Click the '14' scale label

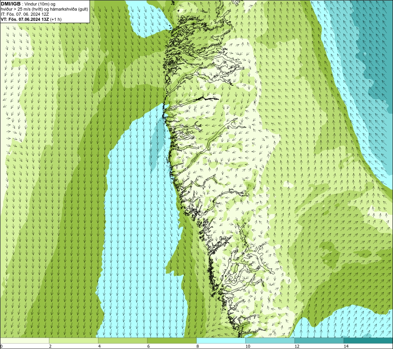pos(346,347)
